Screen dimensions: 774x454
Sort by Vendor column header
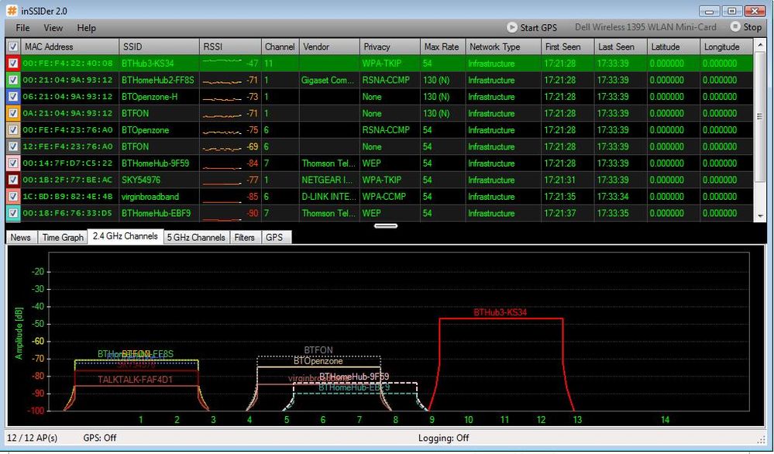329,47
